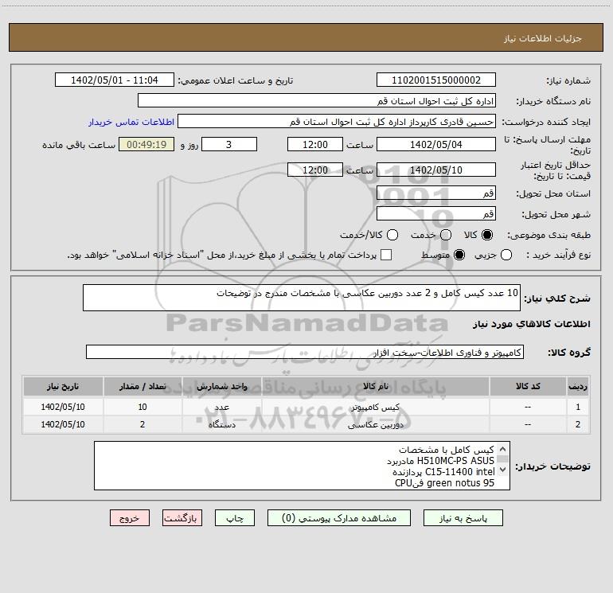The image size is (613, 593).
Task: Click the 'واحد شمارش' column header
Action: tap(221, 386)
